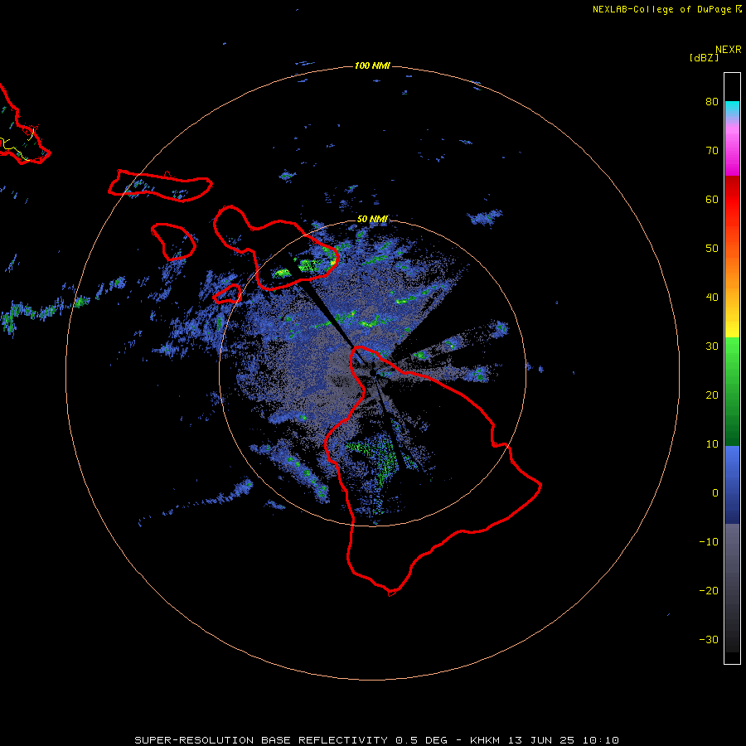
Task: Click the -30 dBZ scale value
Action: tap(709, 639)
